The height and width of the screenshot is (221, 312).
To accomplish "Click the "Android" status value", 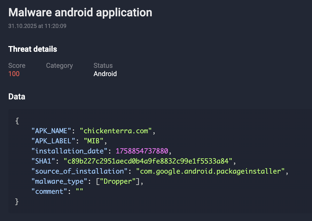I will pos(105,74).
